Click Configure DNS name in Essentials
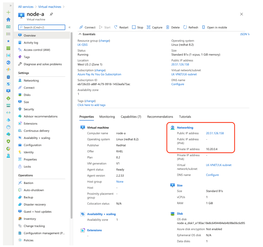 coord(178,84)
